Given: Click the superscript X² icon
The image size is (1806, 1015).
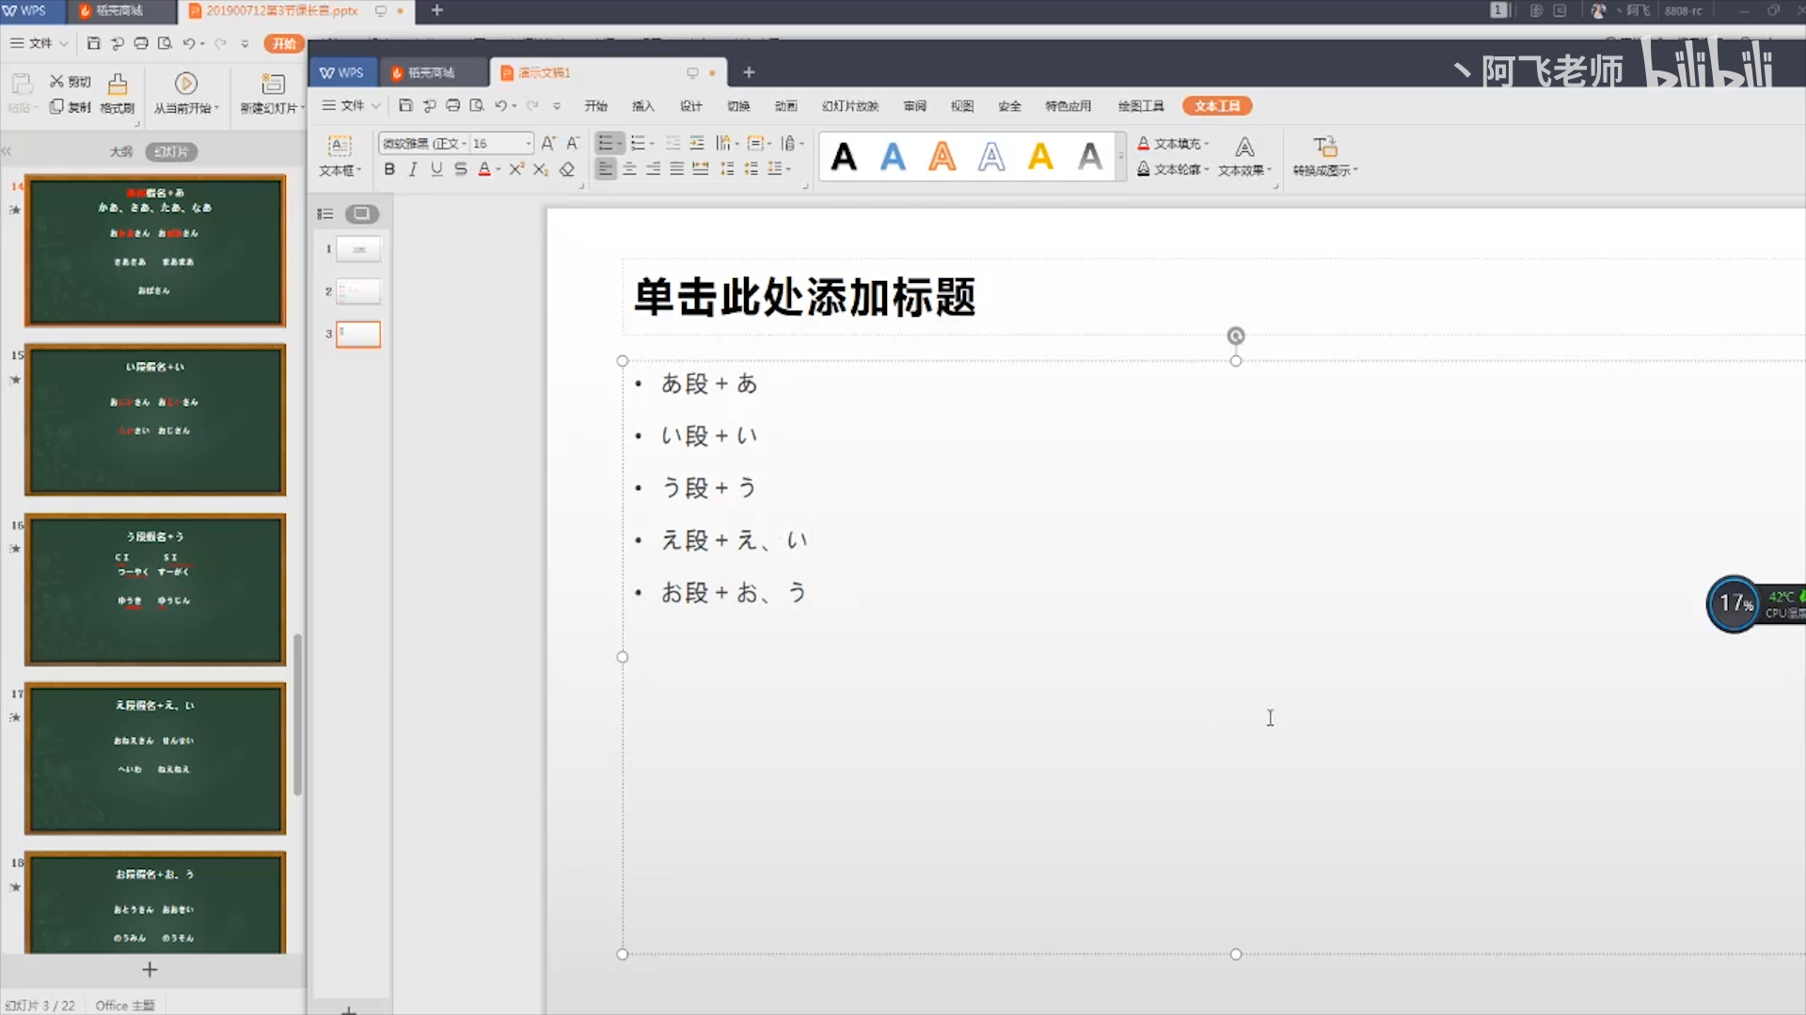Looking at the screenshot, I should coord(515,169).
